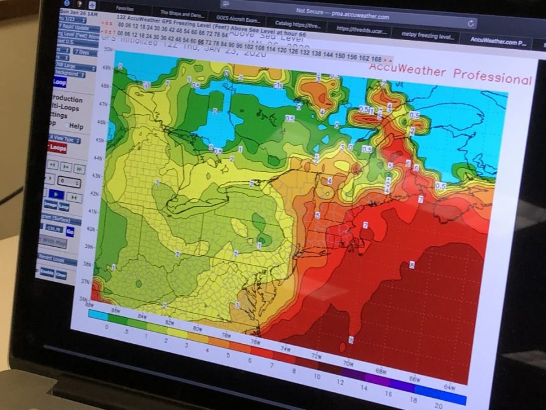The image size is (546, 410).
Task: Select forecast hour 168 in timeline
Action: point(376,59)
